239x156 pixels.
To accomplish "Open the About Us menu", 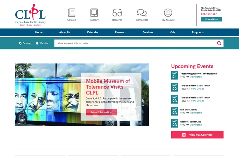I will tap(65, 32).
